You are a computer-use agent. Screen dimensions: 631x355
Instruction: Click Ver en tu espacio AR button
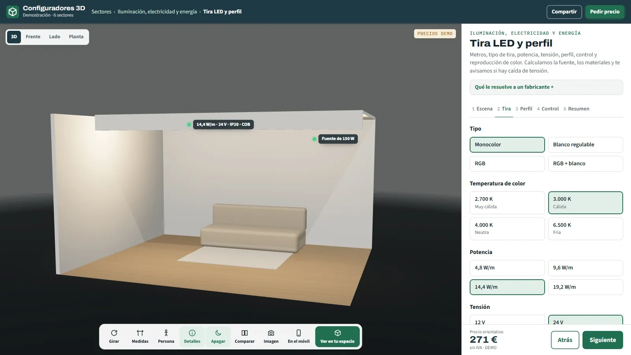pos(337,336)
